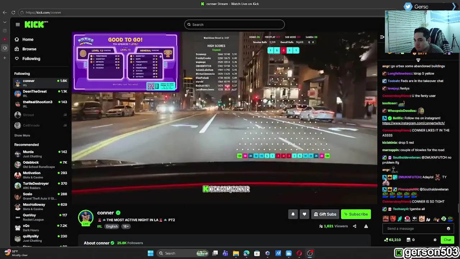Open the hamburger menu beside the Kick logo
Viewport: 460px width, 259px height.
click(18, 24)
